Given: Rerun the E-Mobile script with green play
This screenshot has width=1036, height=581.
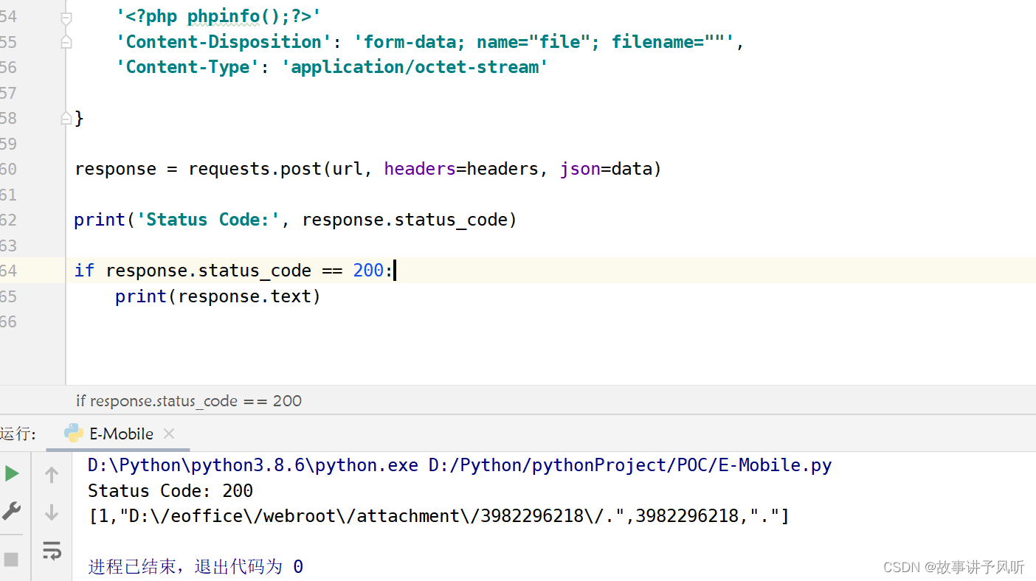Looking at the screenshot, I should point(12,473).
